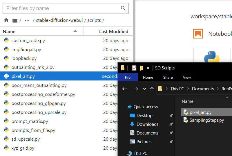Navigate to stable-diffusion-webui breadcrumb link
This screenshot has width=232, height=156.
(60, 20)
